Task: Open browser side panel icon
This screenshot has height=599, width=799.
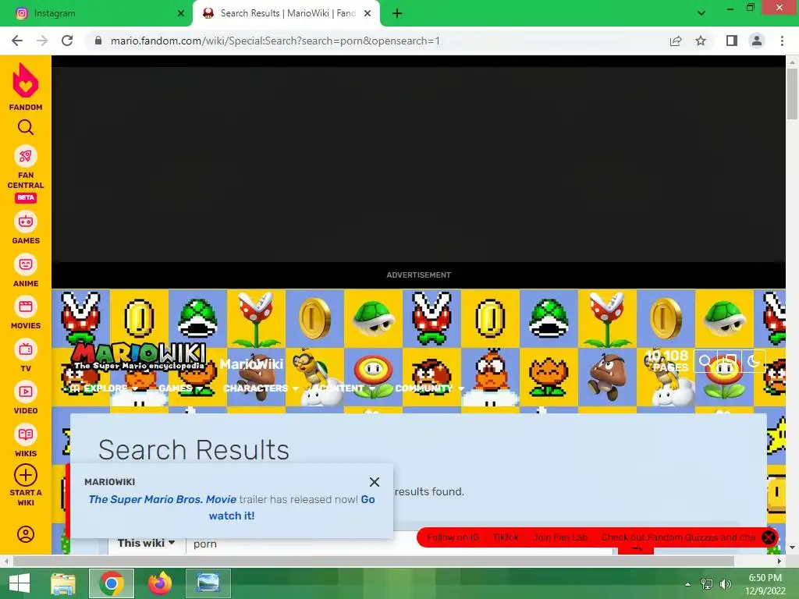Action: point(732,41)
